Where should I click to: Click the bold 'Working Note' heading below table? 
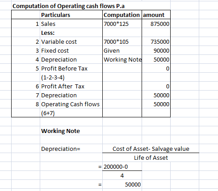[60, 131]
